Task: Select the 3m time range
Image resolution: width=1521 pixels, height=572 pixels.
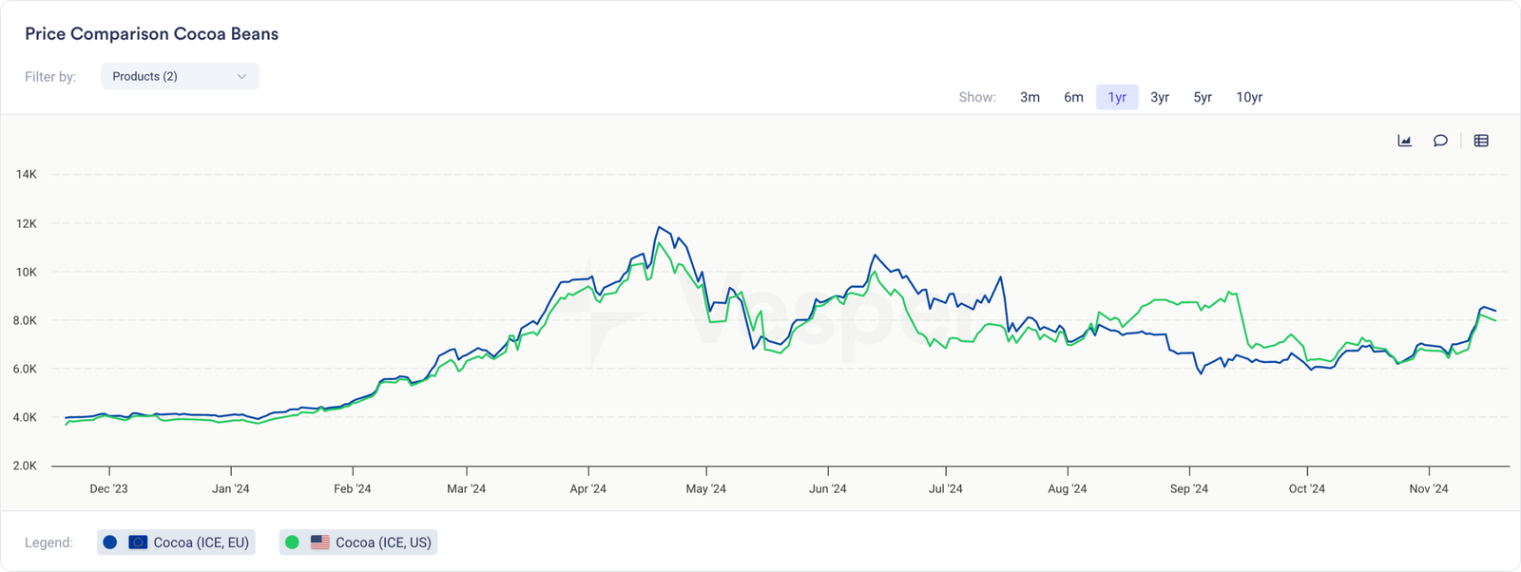Action: (1030, 97)
